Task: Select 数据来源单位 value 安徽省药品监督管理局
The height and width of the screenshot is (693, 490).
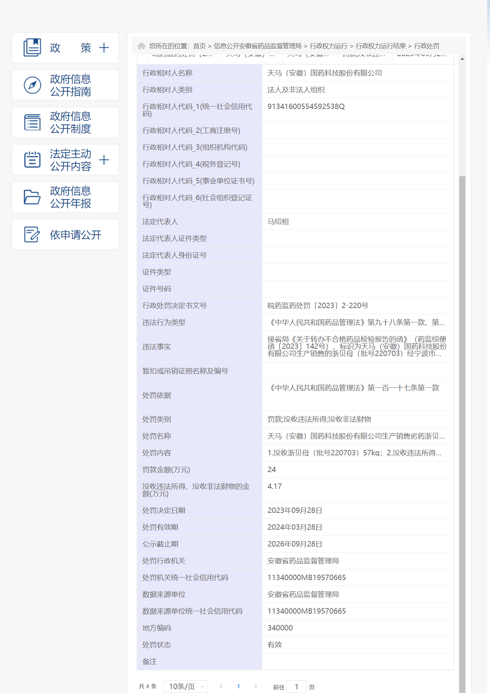Action: tap(303, 594)
